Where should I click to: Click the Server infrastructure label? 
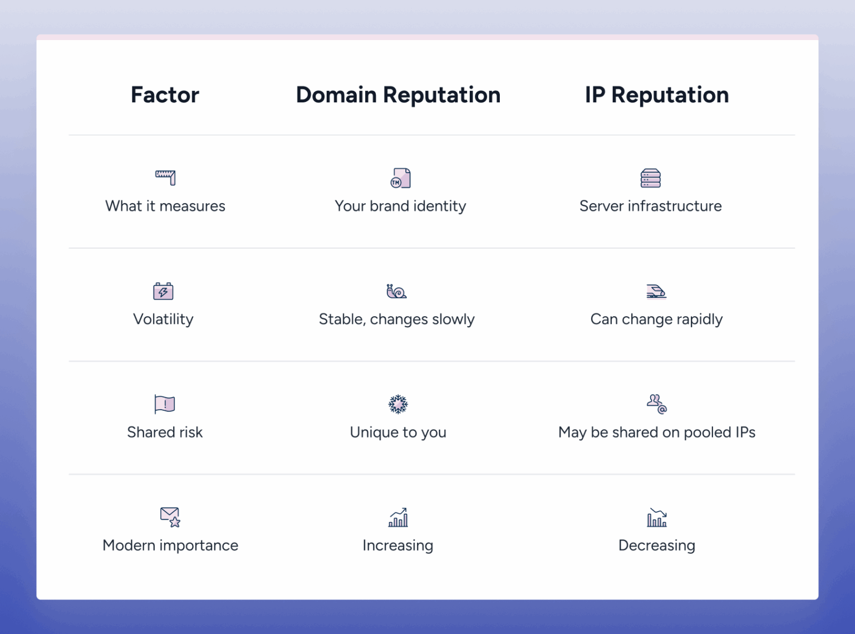(x=650, y=207)
